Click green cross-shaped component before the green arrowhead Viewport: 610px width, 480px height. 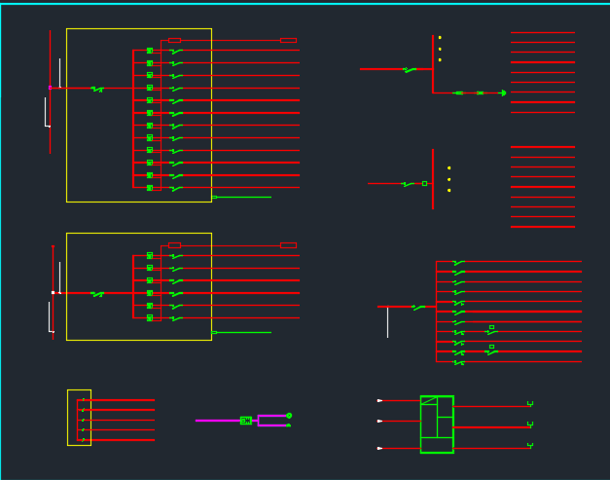point(481,93)
